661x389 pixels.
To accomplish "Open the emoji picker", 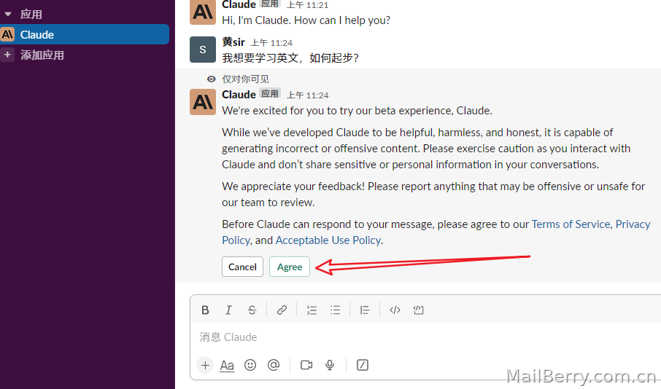I will tap(250, 365).
